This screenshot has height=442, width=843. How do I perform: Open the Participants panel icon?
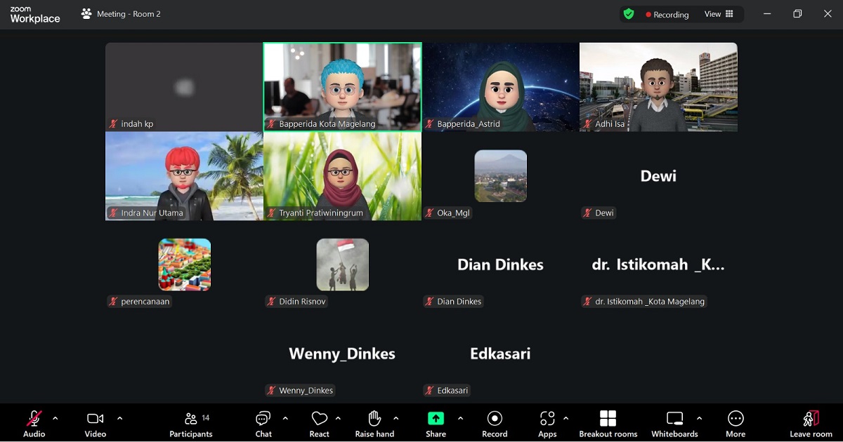(190, 418)
